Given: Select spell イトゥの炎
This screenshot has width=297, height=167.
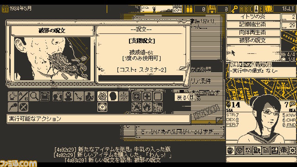Looking at the screenshot, I should point(253,17).
